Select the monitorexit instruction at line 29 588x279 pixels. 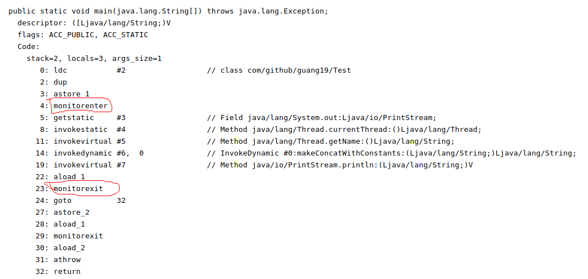(x=78, y=236)
